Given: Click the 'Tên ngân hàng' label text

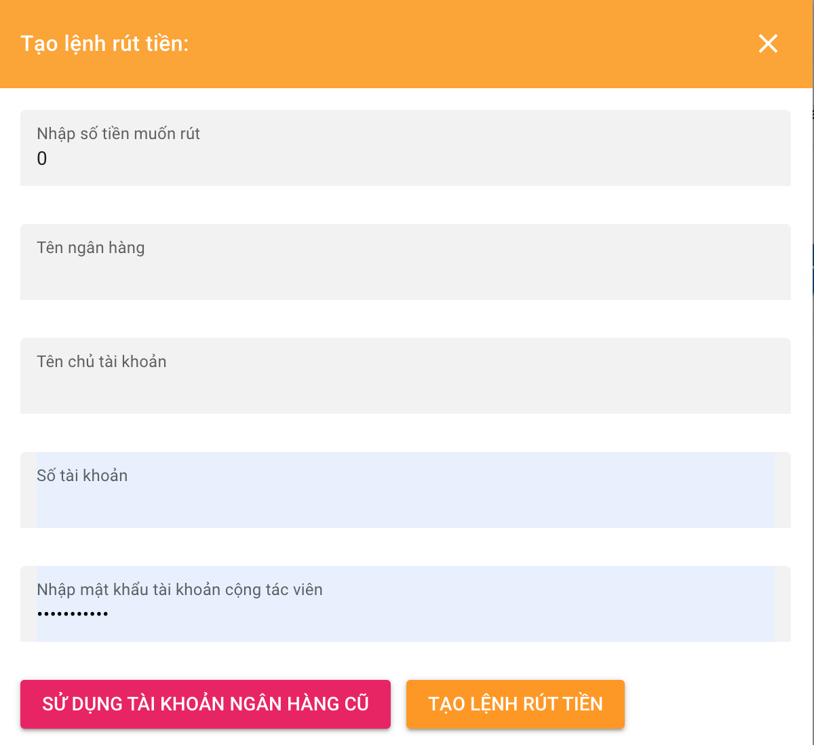Looking at the screenshot, I should (90, 248).
